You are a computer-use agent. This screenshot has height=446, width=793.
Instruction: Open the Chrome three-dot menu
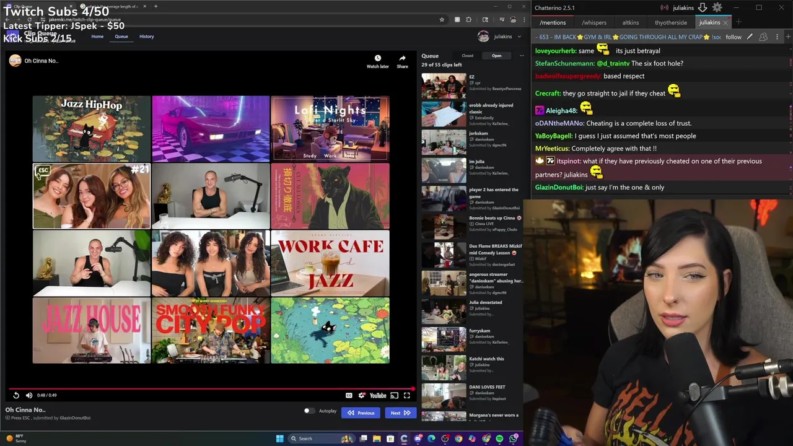tap(524, 20)
